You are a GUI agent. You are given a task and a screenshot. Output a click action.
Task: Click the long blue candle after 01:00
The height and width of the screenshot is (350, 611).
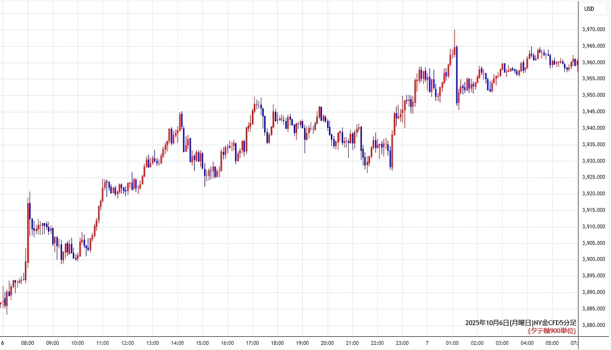pos(456,75)
